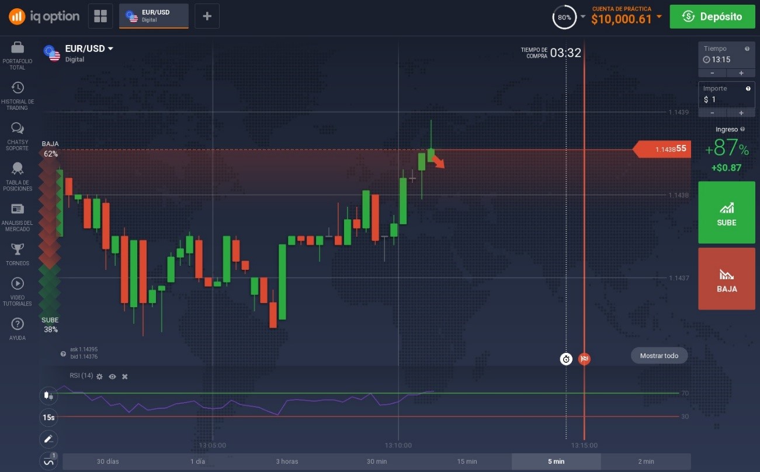Open Analisis del Mercado in sidebar
Viewport: 760px width, 472px height.
18,217
